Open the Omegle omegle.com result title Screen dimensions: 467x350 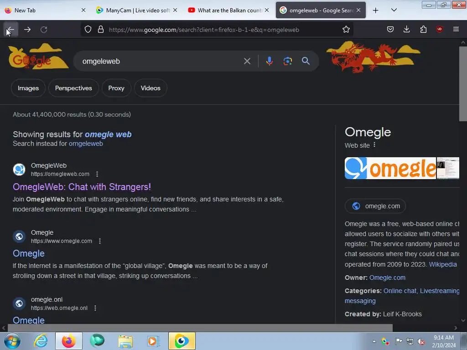pyautogui.click(x=29, y=253)
